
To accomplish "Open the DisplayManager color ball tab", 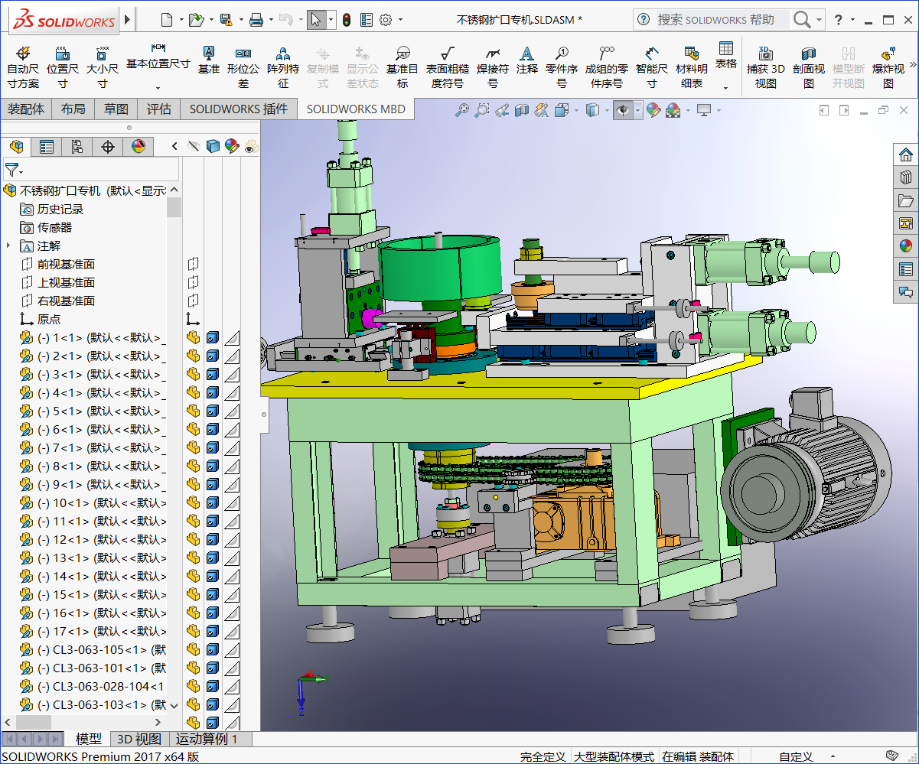I will click(139, 146).
